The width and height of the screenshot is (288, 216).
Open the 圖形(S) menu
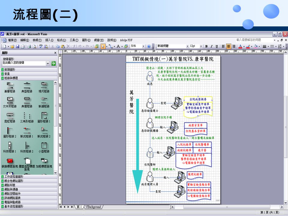click(x=86, y=40)
